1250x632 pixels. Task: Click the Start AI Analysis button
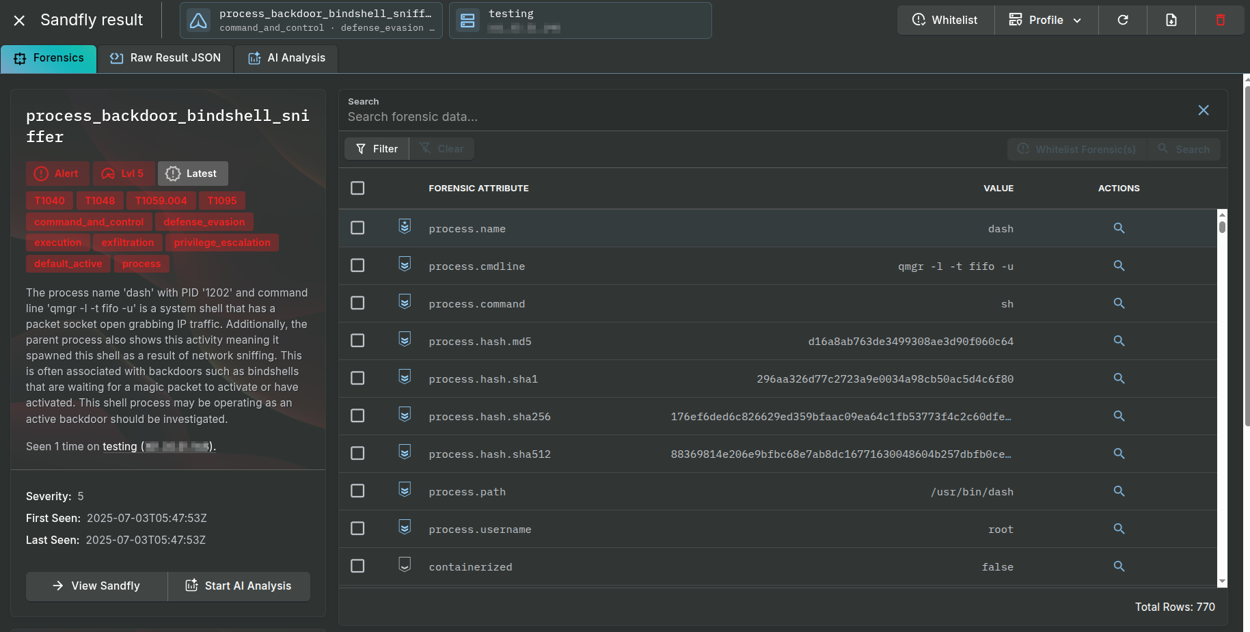coord(239,586)
